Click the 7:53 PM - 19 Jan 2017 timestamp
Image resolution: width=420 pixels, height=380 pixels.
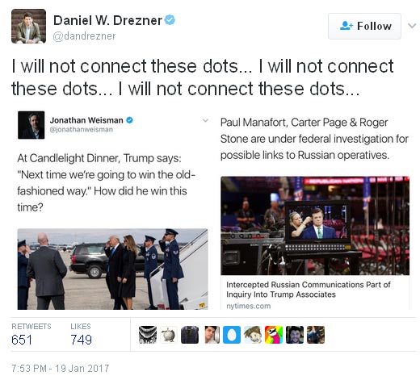point(61,368)
